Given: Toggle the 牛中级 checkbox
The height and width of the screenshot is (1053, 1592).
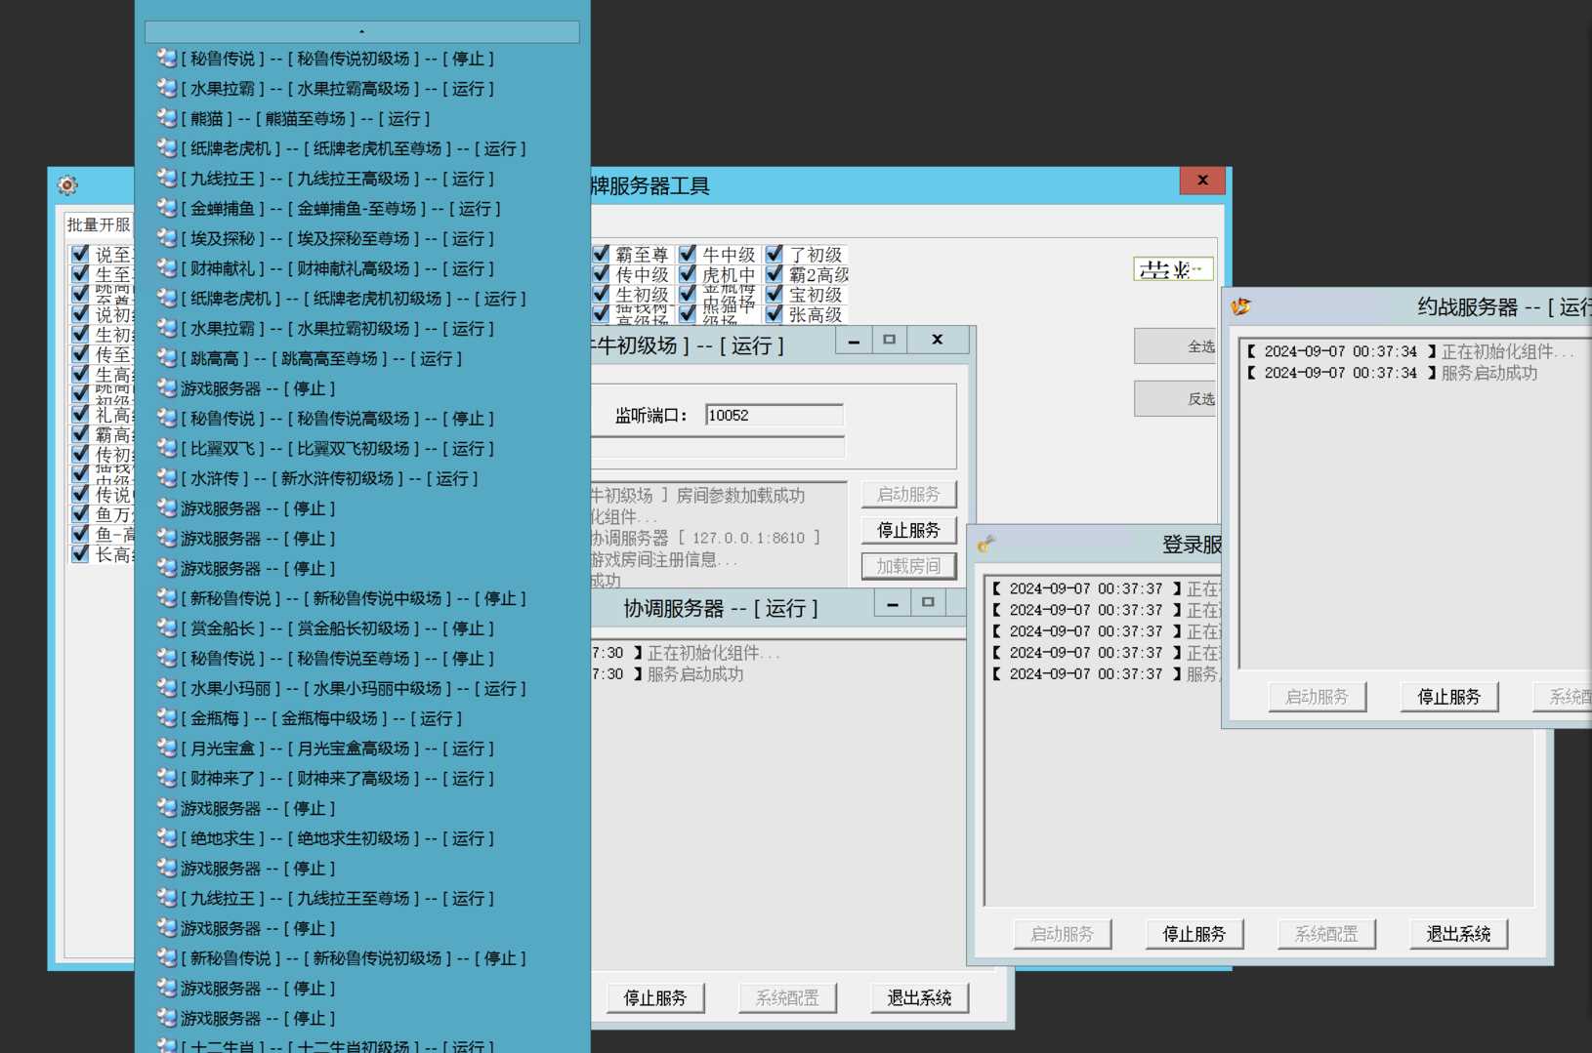Looking at the screenshot, I should [688, 254].
